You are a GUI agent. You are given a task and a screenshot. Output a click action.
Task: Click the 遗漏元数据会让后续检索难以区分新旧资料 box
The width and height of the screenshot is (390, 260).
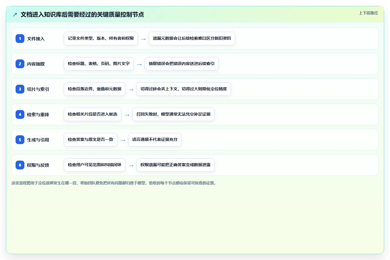(192, 39)
